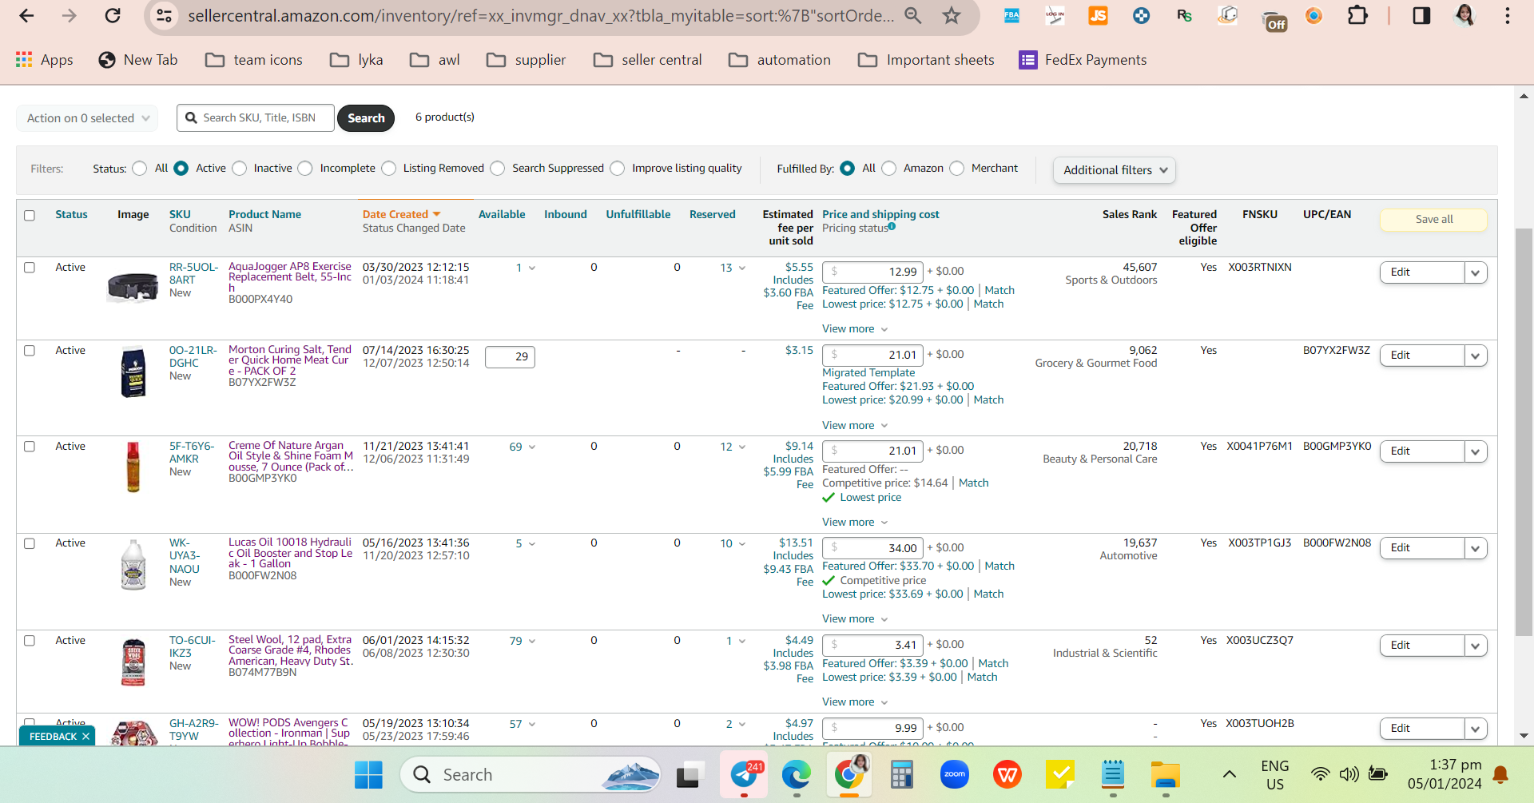Select the Incomplete status filter
This screenshot has height=803, width=1534.
[x=305, y=169]
